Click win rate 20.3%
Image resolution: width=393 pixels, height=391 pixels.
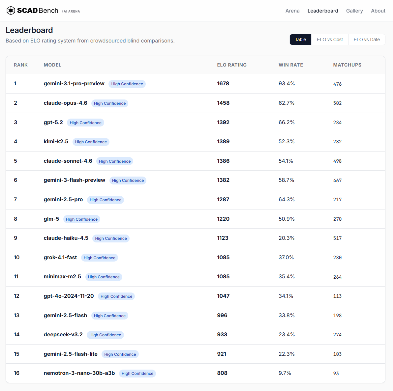287,238
